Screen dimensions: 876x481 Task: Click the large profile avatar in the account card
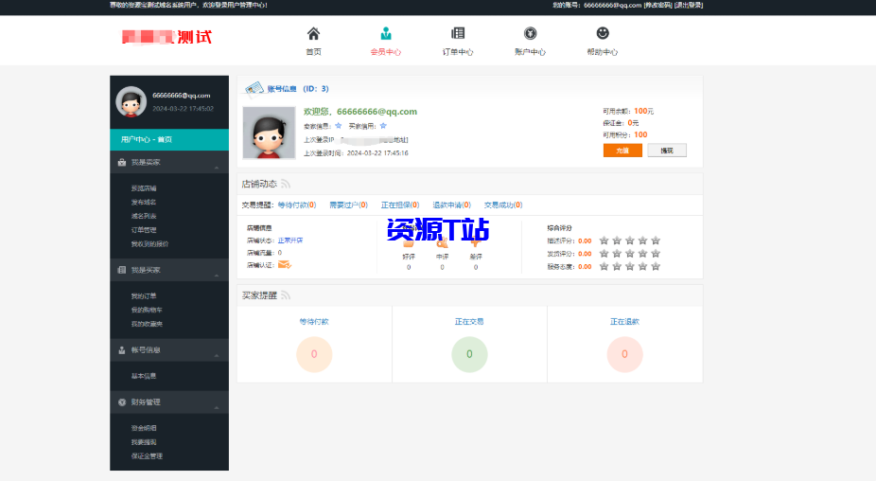269,134
